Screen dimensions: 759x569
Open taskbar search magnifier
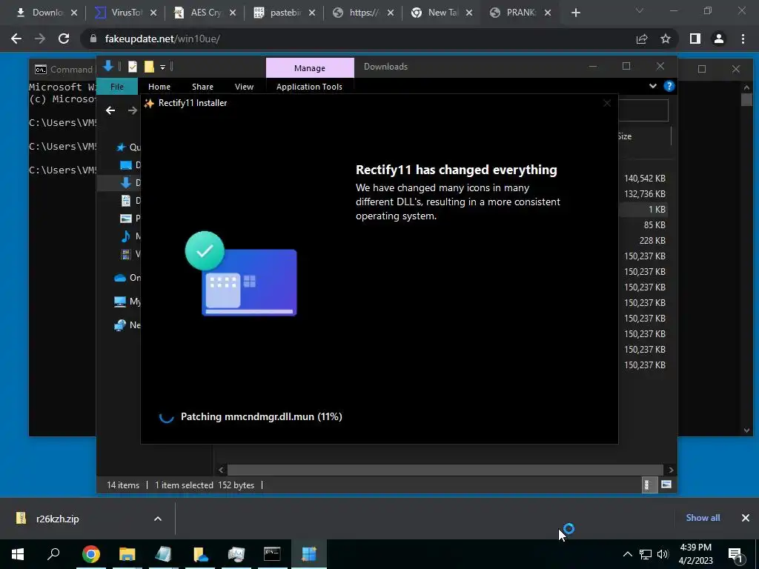coord(53,554)
